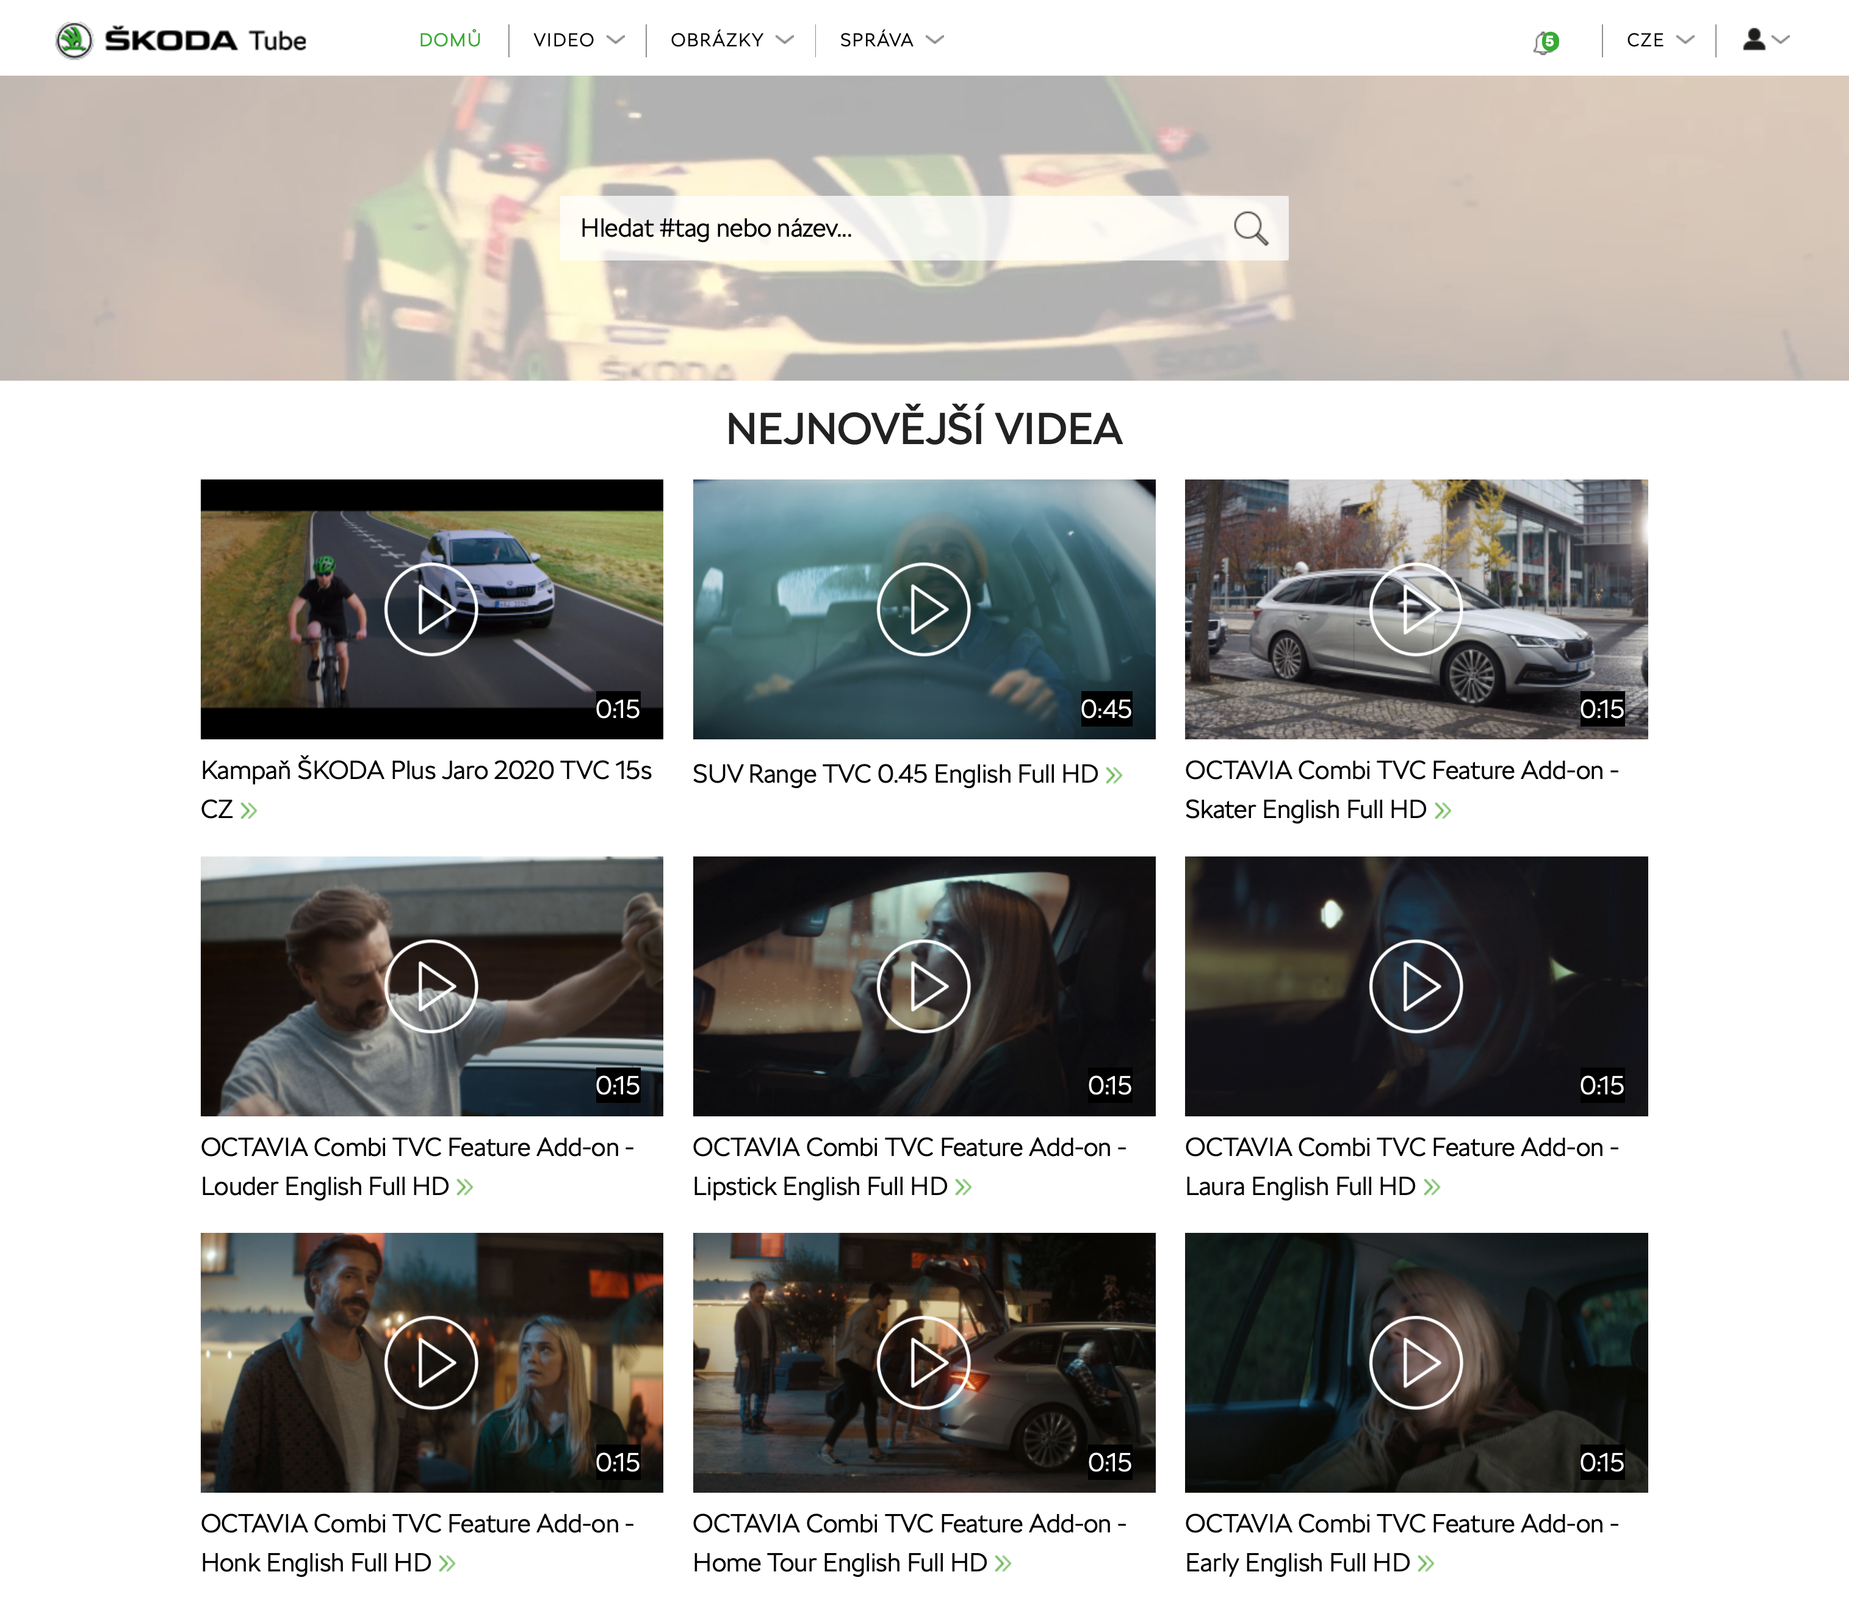1849x1619 pixels.
Task: Open SUV Range TVC 0.45 English title link
Action: (x=895, y=774)
